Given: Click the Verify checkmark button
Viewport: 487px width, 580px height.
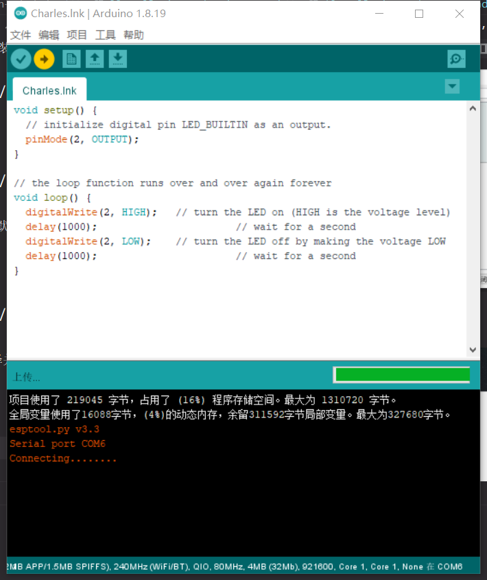Looking at the screenshot, I should 21,60.
